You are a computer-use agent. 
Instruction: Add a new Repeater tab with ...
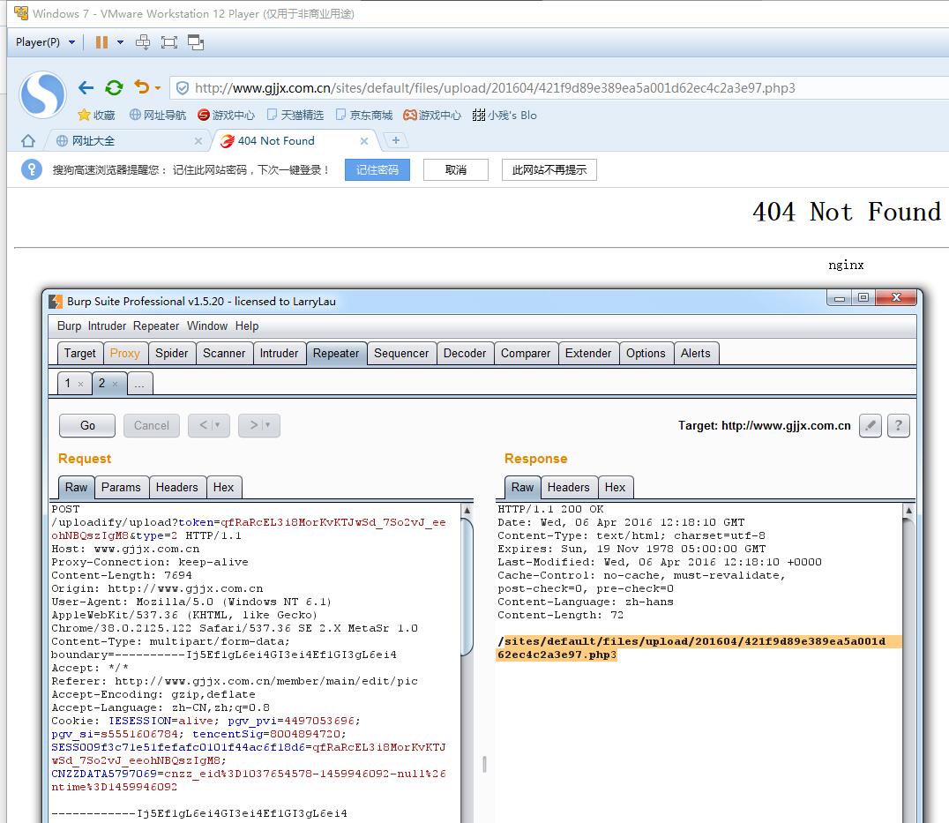pos(140,384)
